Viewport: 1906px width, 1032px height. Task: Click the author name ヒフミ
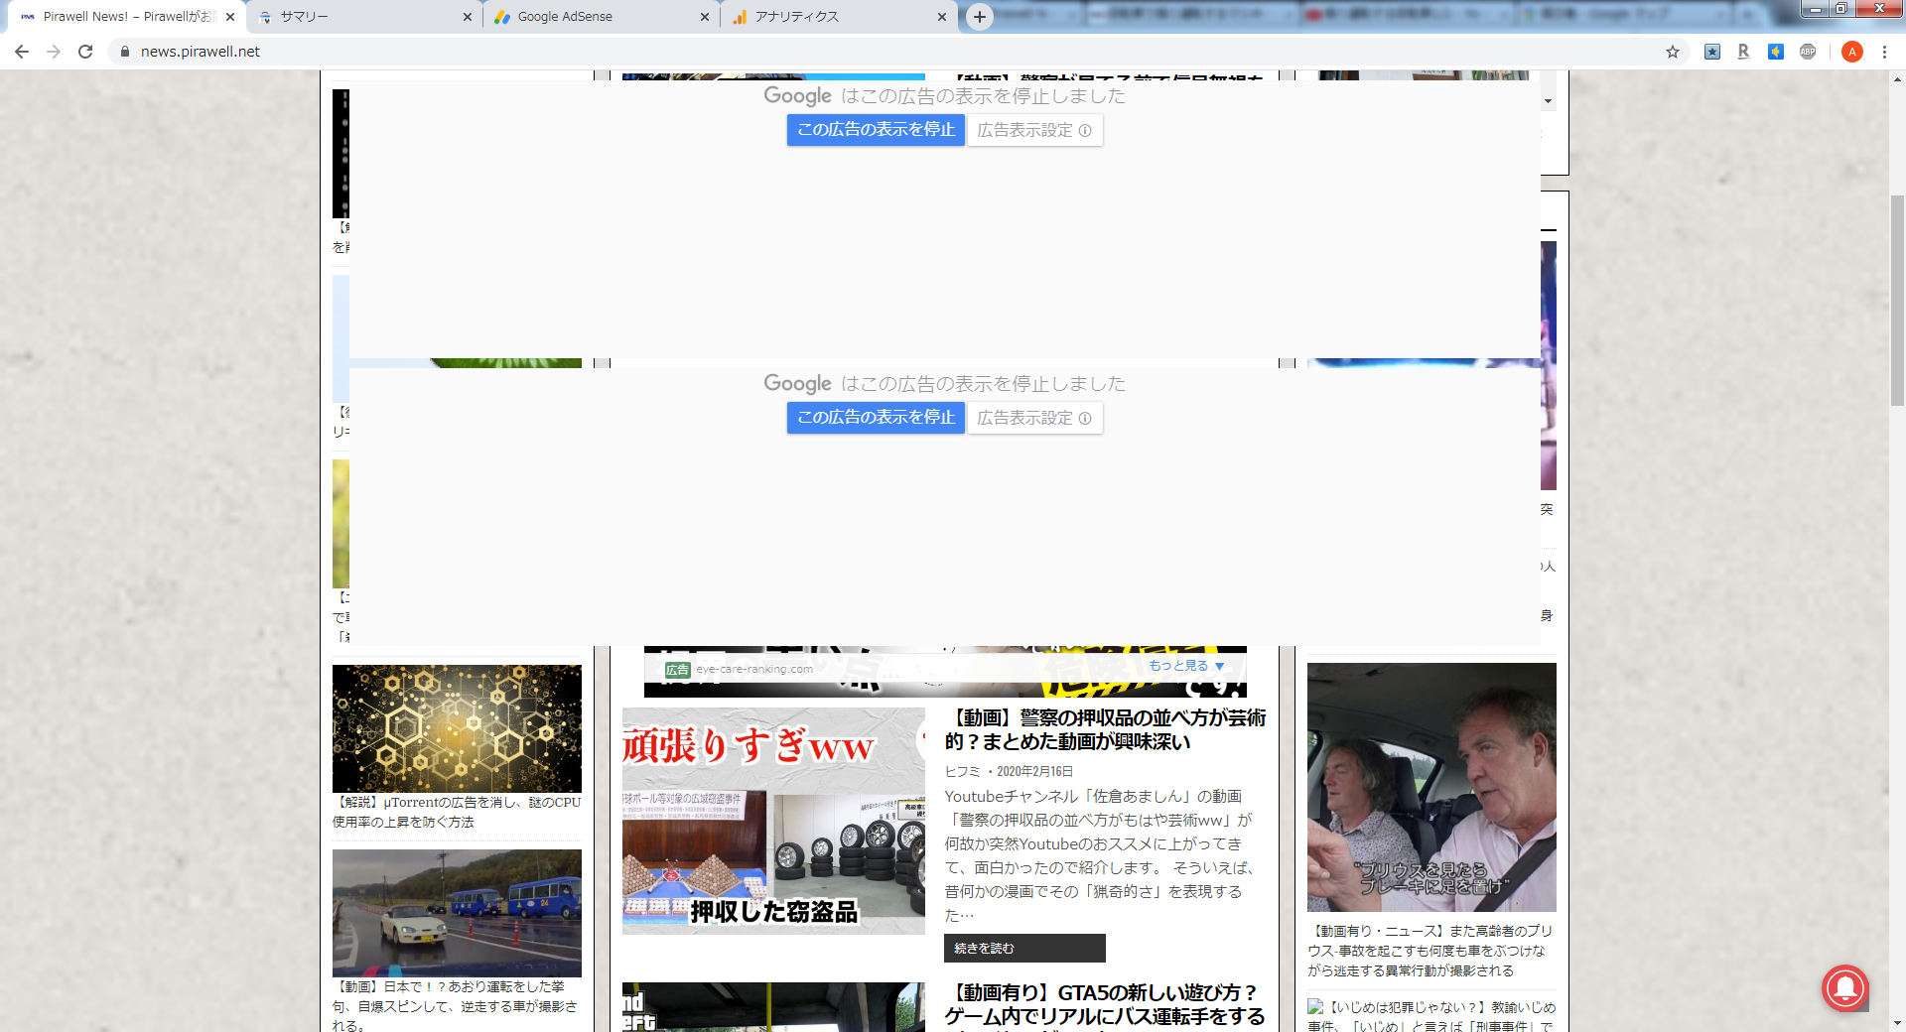tap(962, 771)
